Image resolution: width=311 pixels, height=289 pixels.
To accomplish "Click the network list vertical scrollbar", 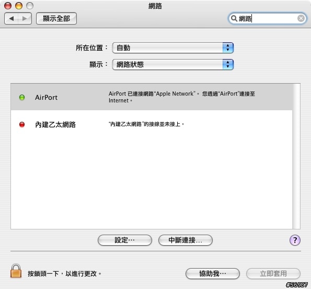I will (x=296, y=156).
